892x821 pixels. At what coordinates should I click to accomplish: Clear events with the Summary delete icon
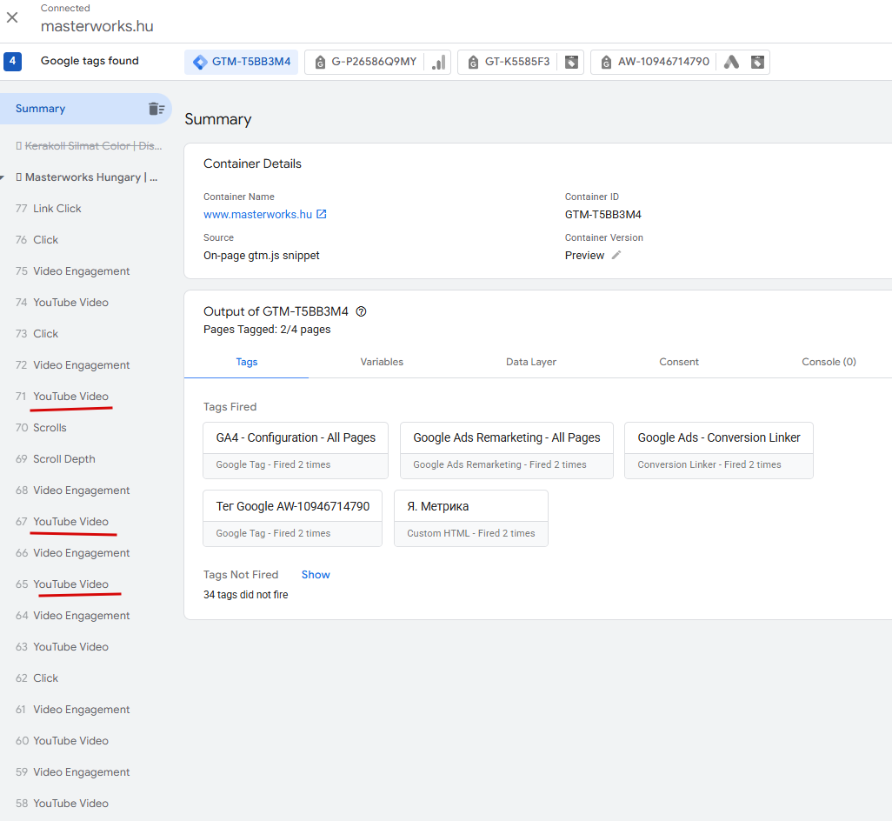click(156, 109)
